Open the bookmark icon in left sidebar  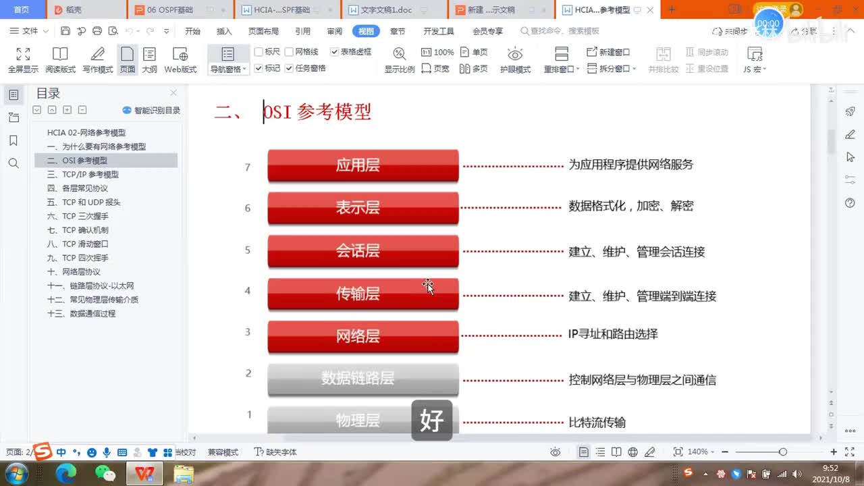pyautogui.click(x=13, y=140)
